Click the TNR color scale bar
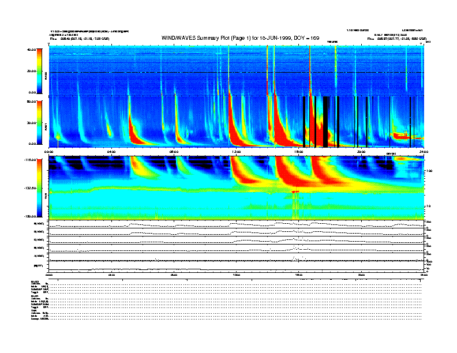The height and width of the screenshot is (353, 457). tap(39, 188)
